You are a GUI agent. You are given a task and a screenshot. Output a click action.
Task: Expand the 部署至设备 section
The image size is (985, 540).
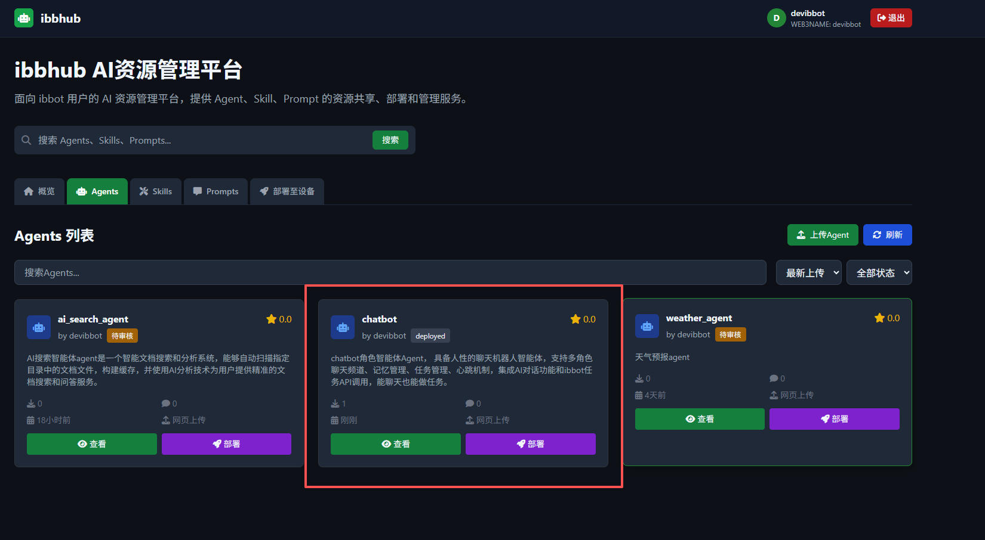click(287, 191)
